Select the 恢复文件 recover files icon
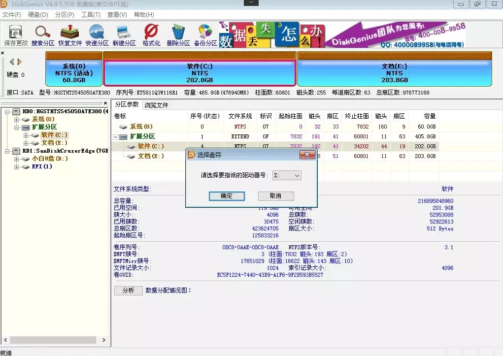The height and width of the screenshot is (356, 503). [x=70, y=35]
